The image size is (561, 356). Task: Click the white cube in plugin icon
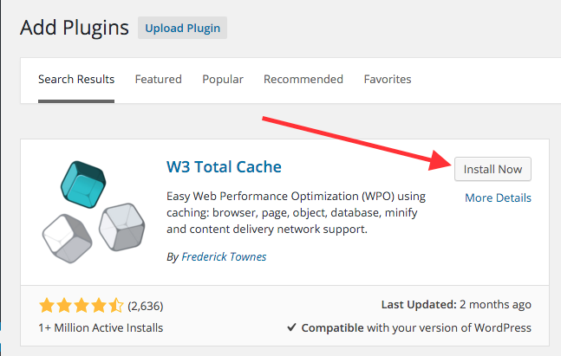[x=68, y=238]
